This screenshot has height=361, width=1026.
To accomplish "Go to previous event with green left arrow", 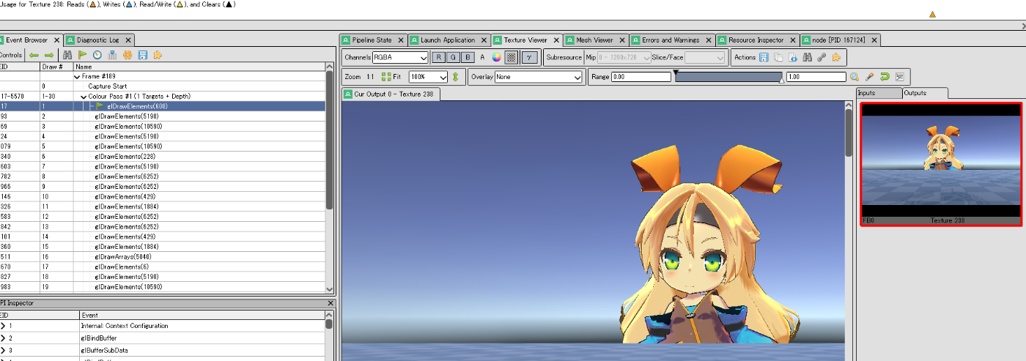I will click(34, 55).
